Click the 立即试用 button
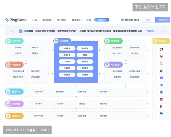 pos(162,20)
